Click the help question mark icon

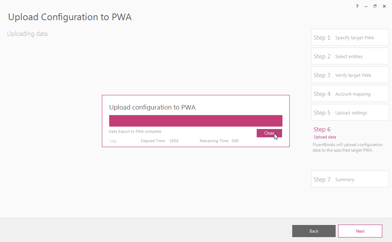click(x=357, y=6)
